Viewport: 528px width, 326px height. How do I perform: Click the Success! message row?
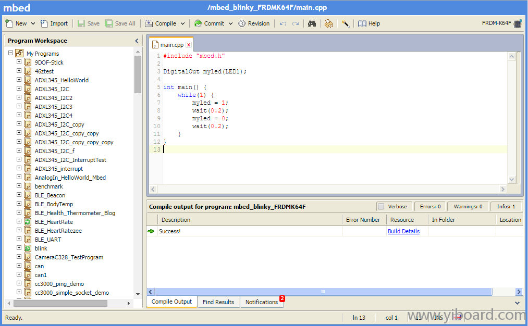click(x=334, y=231)
